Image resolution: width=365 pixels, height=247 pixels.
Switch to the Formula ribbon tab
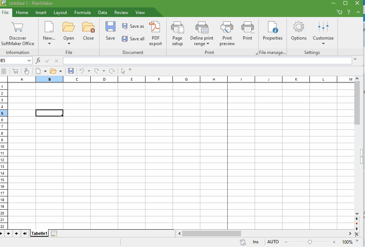(82, 13)
